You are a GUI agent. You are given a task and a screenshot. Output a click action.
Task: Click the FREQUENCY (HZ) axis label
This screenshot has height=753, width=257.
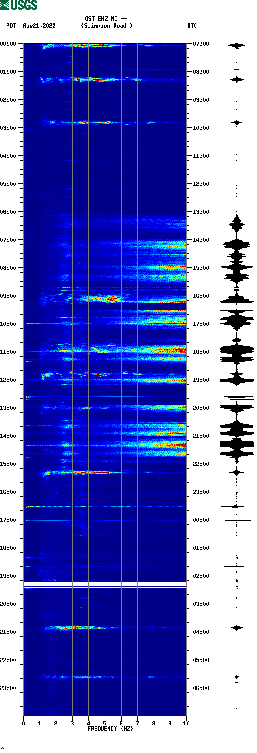110,729
